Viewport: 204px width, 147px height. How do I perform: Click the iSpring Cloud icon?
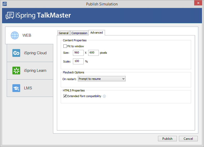pos(16,53)
